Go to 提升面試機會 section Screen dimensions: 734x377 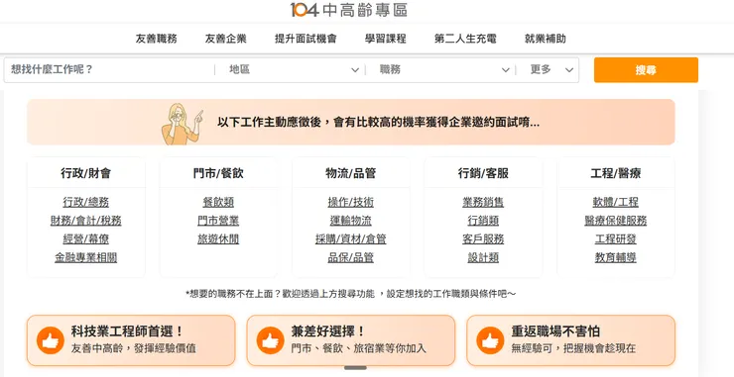click(306, 39)
